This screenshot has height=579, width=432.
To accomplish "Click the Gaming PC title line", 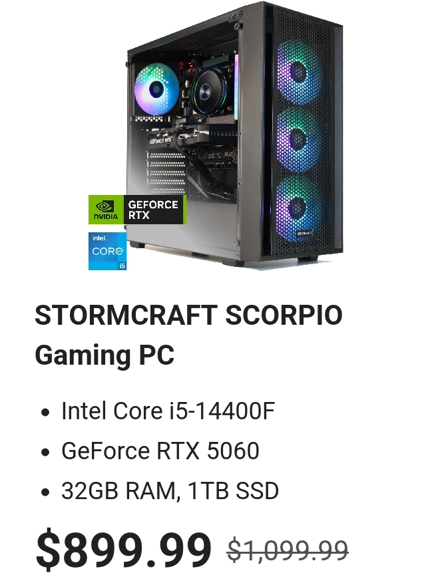I will point(105,355).
